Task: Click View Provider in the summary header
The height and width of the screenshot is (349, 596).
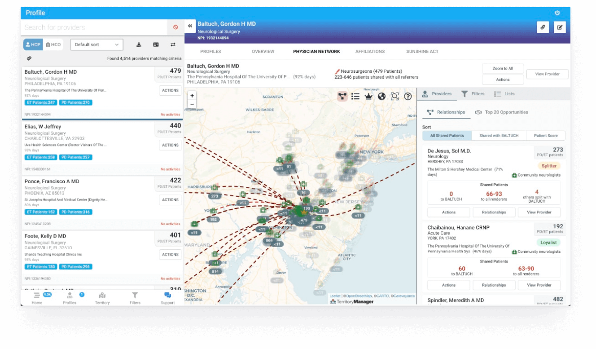Action: (x=547, y=74)
